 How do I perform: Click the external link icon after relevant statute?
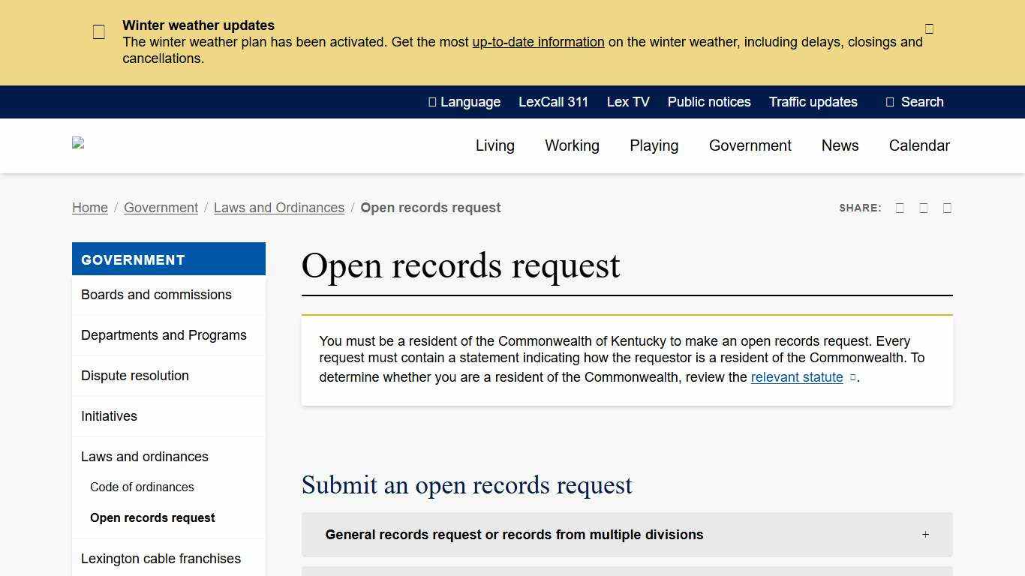[852, 378]
